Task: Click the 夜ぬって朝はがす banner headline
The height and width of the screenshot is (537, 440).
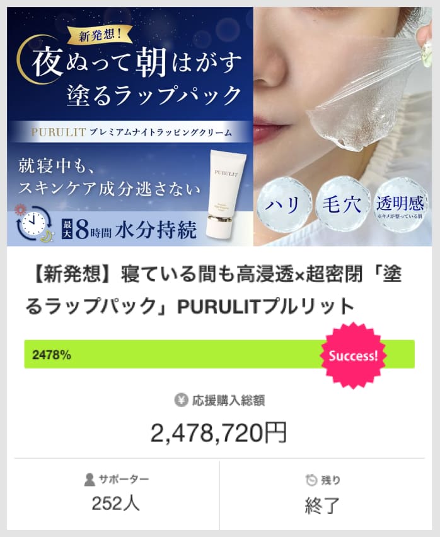Action: click(137, 62)
